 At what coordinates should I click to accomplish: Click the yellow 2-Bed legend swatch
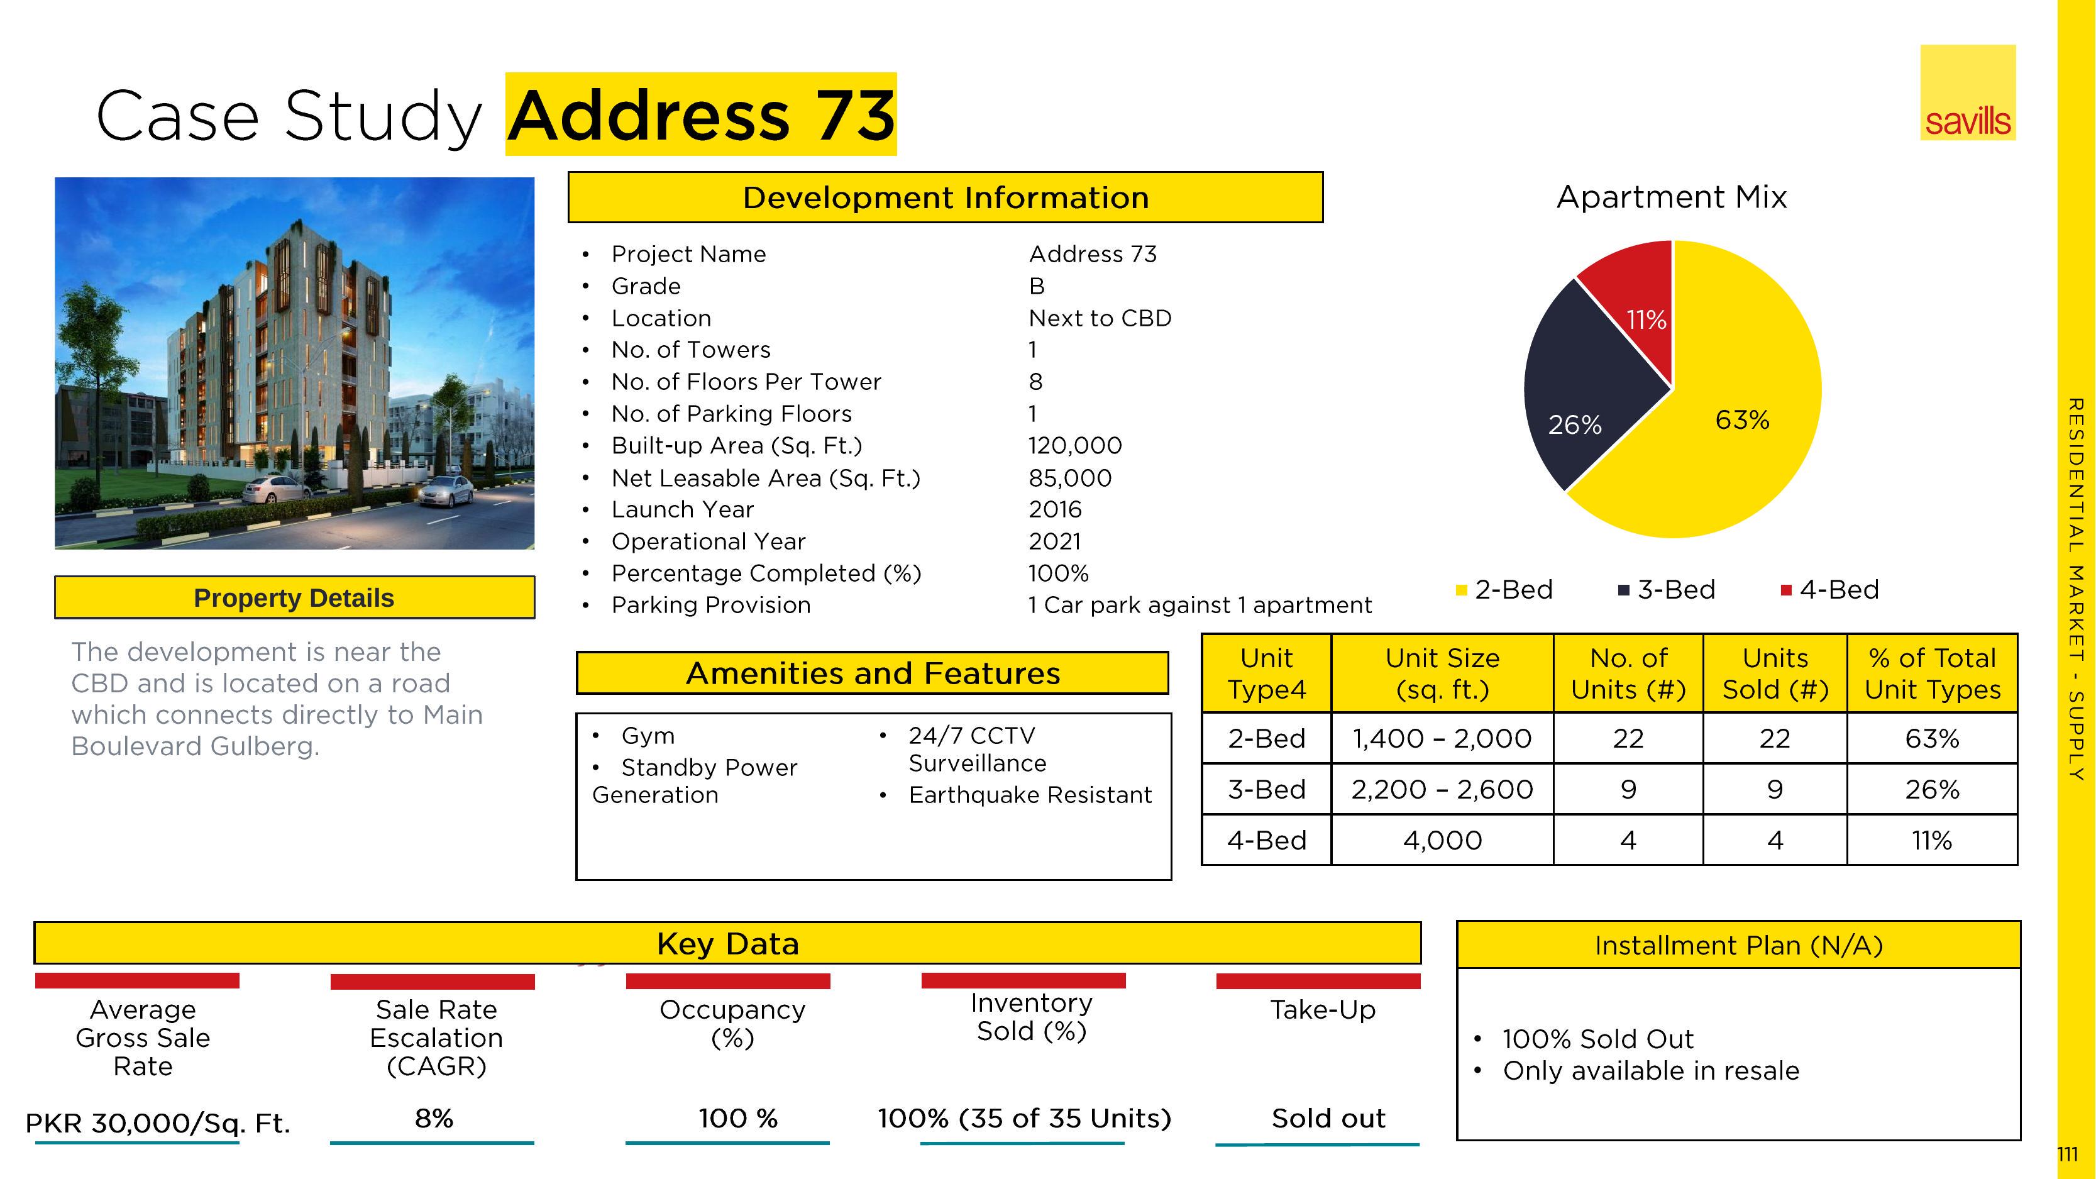(1461, 590)
